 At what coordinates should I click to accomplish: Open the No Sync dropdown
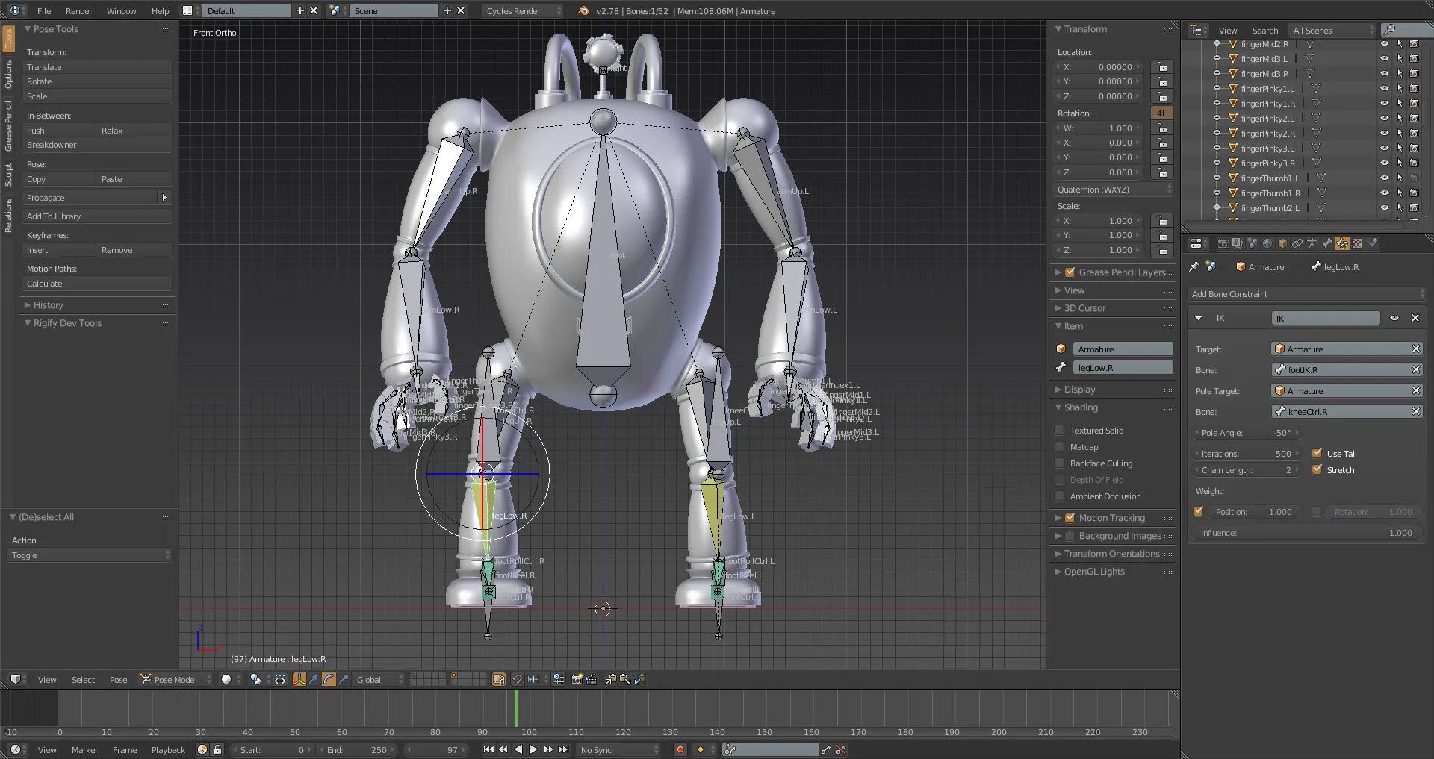(x=618, y=749)
